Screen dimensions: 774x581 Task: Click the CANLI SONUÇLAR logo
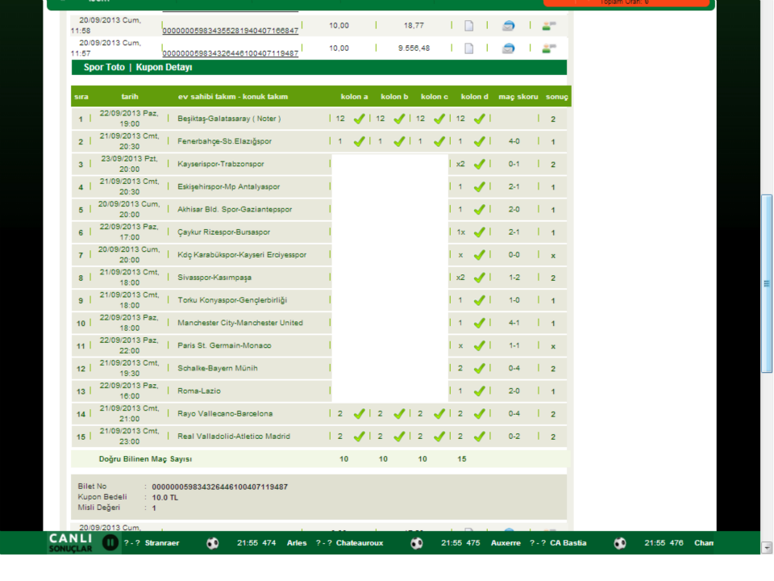point(71,543)
